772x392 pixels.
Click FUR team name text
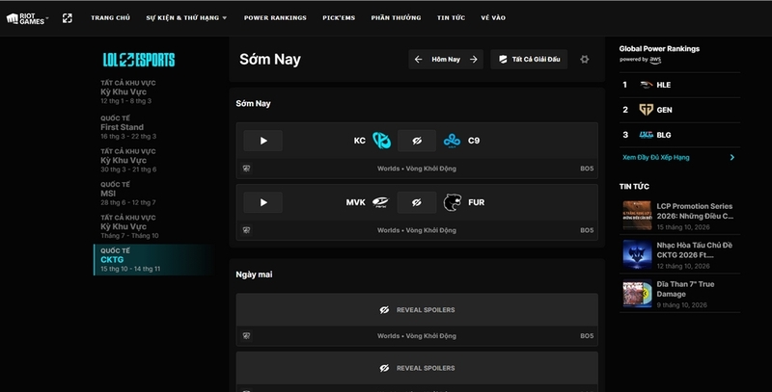(476, 202)
